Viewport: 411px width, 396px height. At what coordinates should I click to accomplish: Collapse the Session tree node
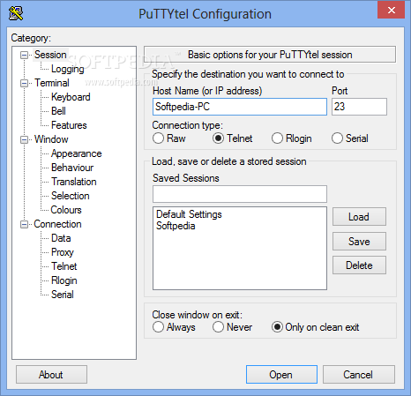click(x=24, y=55)
